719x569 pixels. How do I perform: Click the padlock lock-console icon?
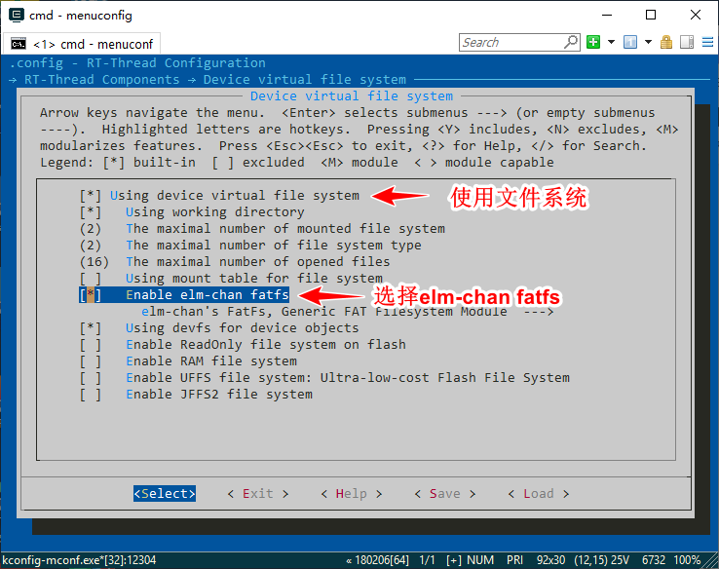tap(666, 42)
